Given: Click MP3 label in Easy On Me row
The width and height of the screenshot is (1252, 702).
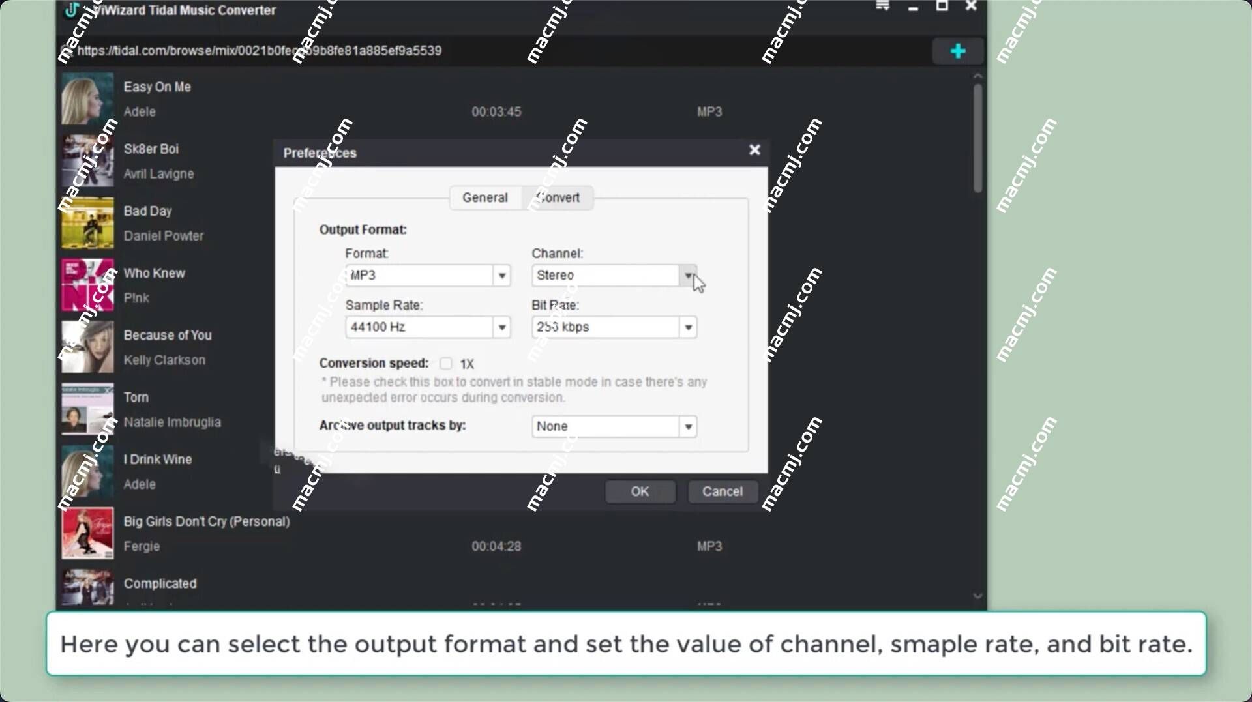Looking at the screenshot, I should pos(709,112).
